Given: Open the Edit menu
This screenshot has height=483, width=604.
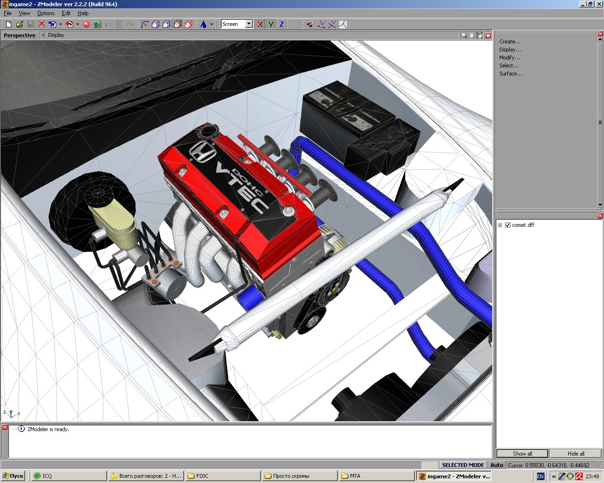Looking at the screenshot, I should [66, 13].
